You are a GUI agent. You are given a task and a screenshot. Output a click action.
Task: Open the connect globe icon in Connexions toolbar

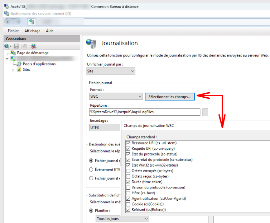[8, 46]
